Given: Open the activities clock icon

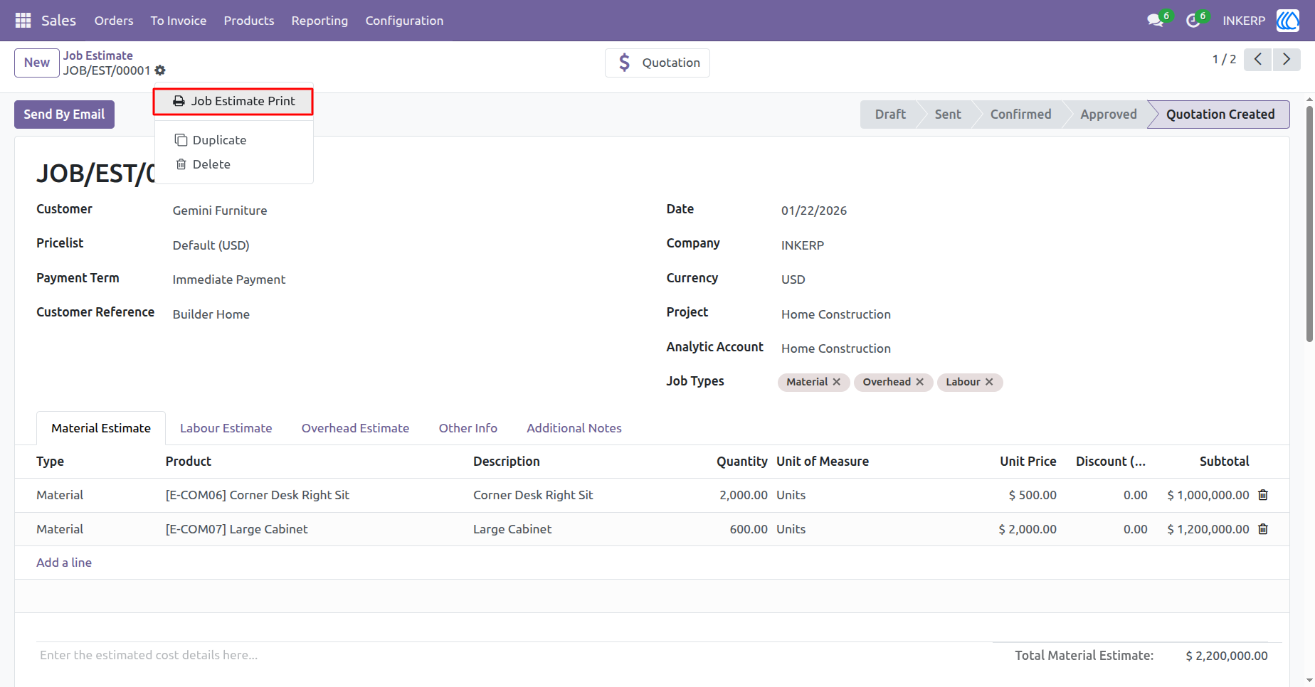Looking at the screenshot, I should click(1193, 21).
